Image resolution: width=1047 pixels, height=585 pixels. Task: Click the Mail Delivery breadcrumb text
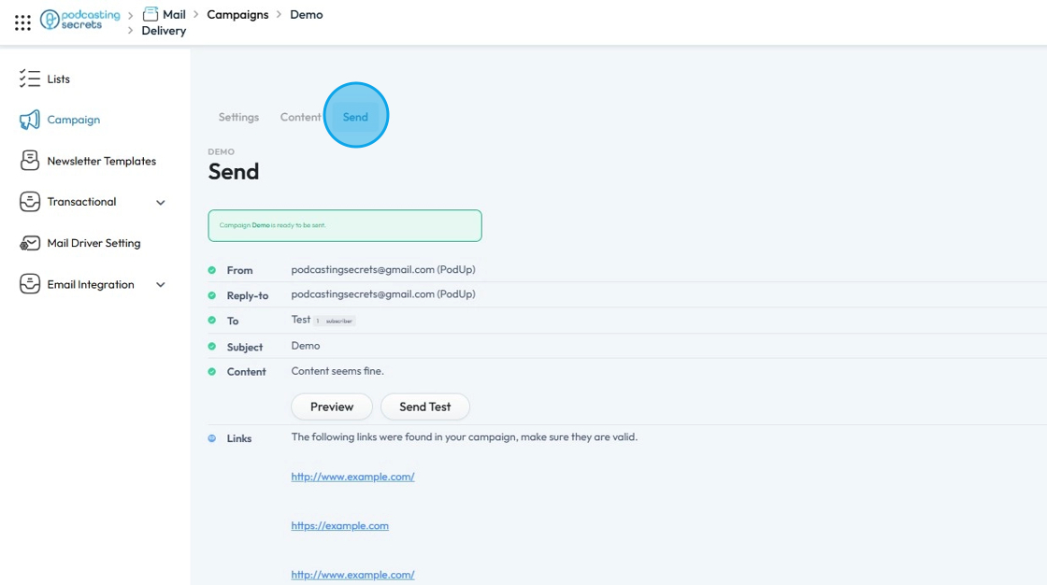pos(165,22)
